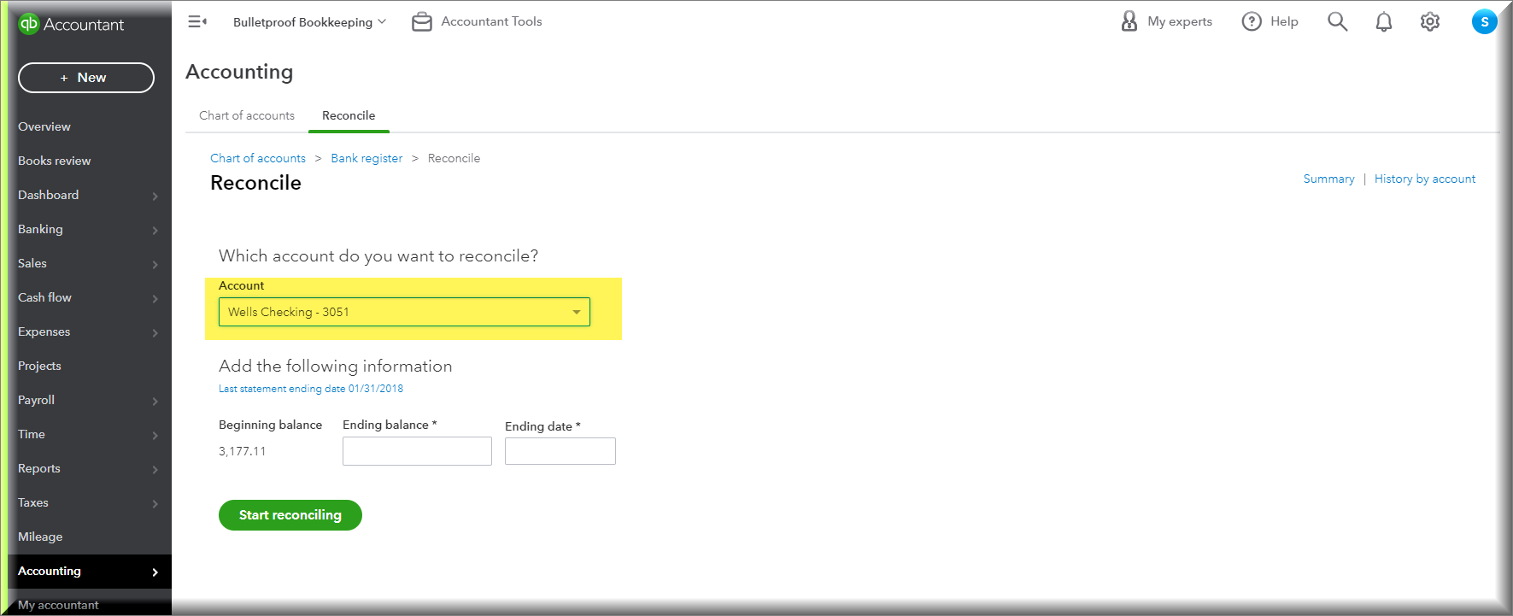This screenshot has height=616, width=1513.
Task: Follow the Bank register breadcrumb link
Action: pos(367,158)
